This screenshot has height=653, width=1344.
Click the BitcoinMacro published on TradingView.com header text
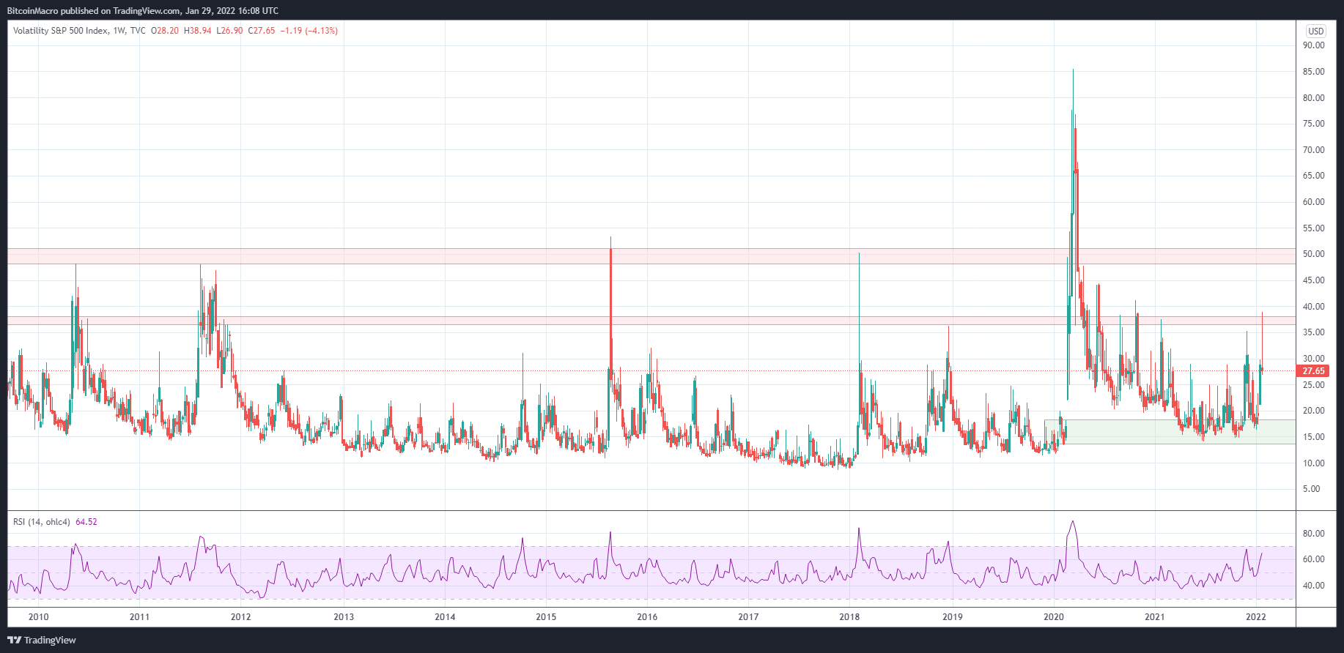tap(142, 11)
